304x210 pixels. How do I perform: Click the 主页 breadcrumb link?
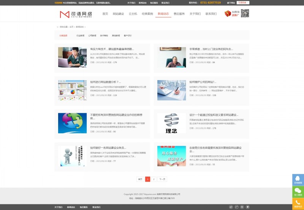(71, 27)
